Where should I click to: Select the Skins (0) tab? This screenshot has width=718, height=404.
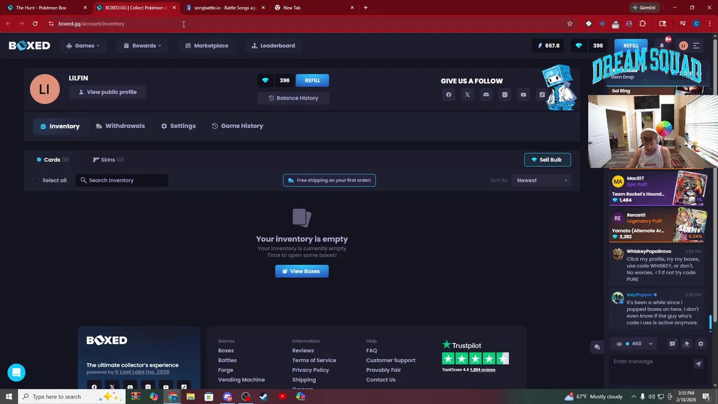[x=108, y=160]
